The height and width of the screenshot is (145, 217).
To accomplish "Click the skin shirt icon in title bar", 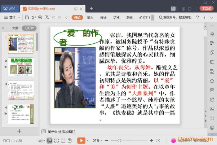I will [190, 9].
